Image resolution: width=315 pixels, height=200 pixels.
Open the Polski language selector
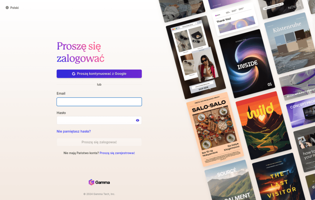point(12,8)
